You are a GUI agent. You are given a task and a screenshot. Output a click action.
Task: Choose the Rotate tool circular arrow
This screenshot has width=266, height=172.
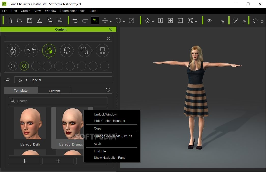coord(118,21)
